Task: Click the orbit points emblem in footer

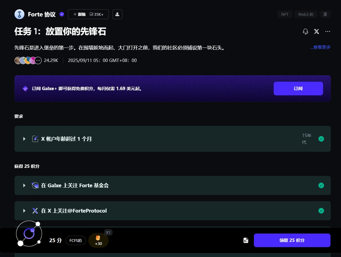Action: point(29,234)
